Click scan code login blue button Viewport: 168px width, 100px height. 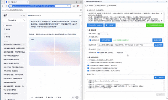tap(106, 40)
